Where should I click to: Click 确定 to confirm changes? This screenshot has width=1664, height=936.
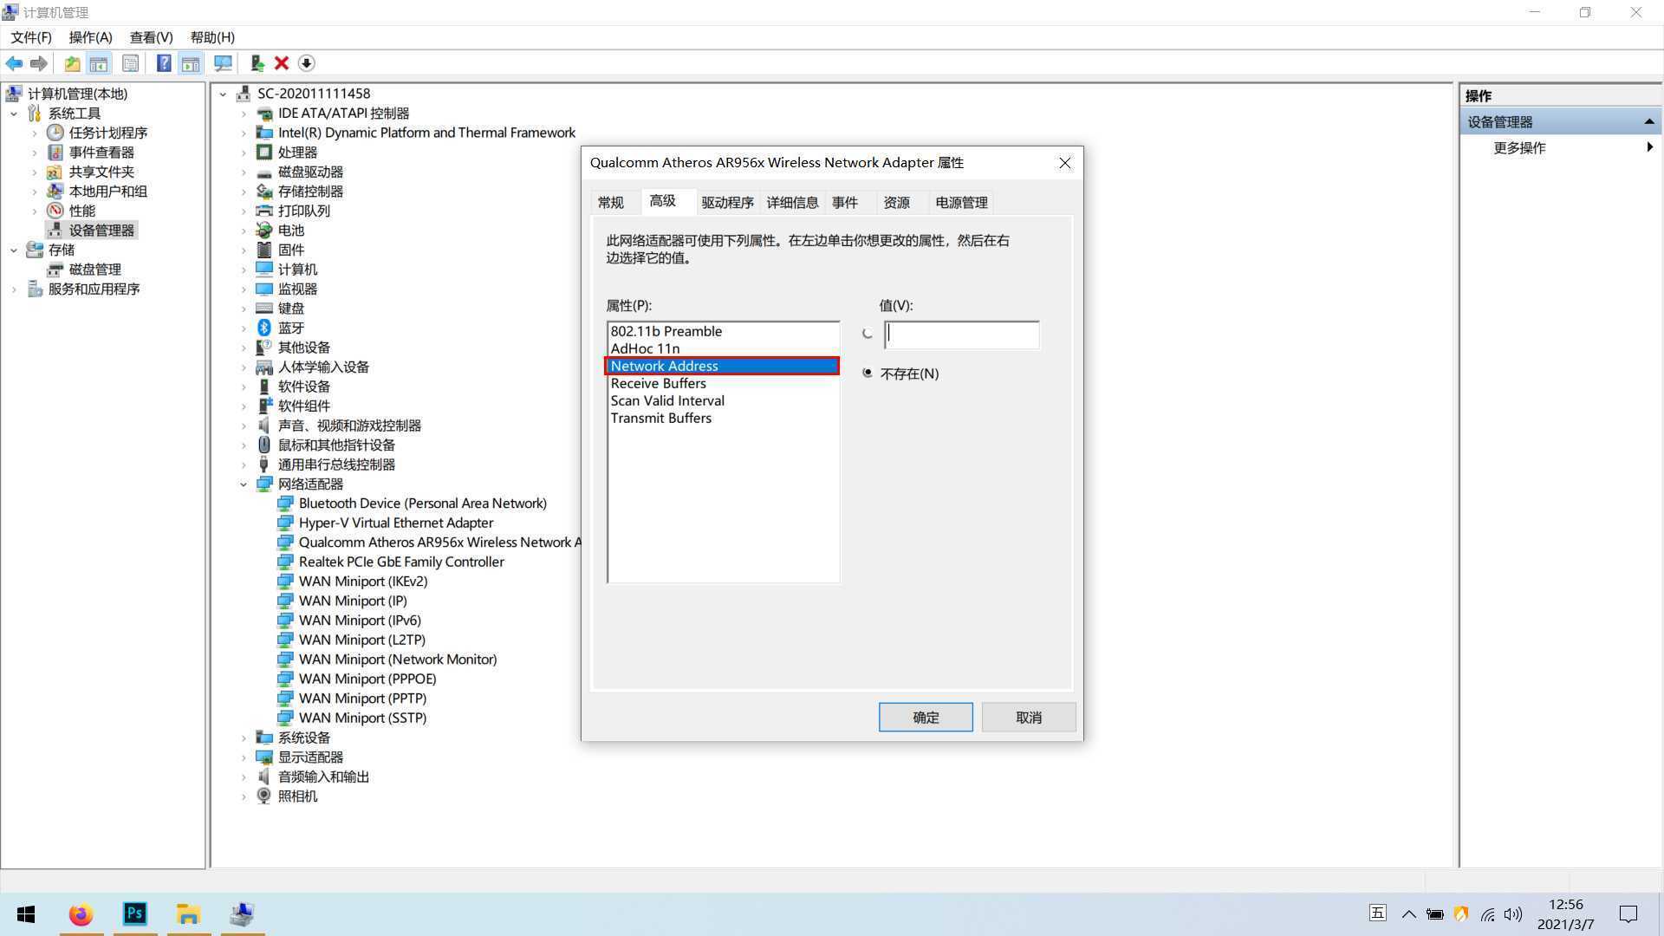click(926, 717)
